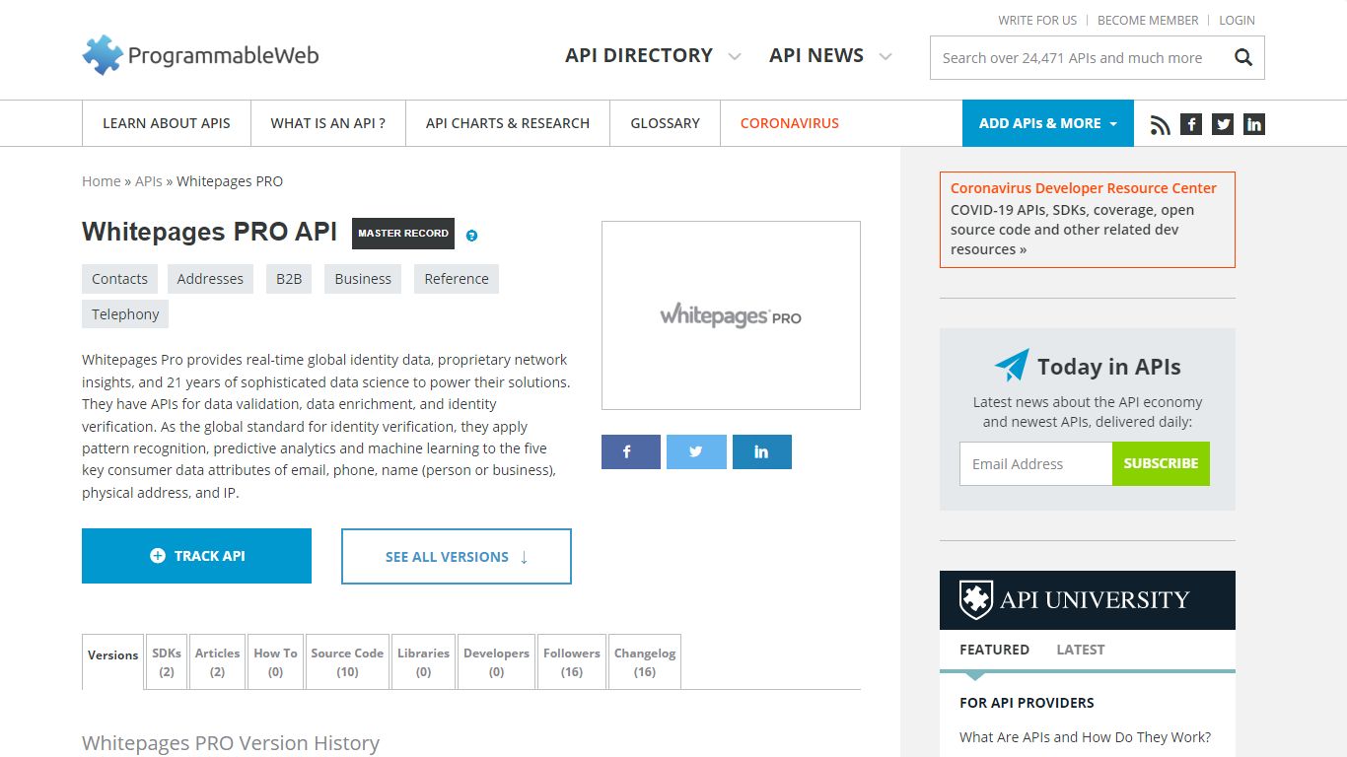Switch to the Followers (16) tab
This screenshot has width=1347, height=757.
click(x=572, y=661)
